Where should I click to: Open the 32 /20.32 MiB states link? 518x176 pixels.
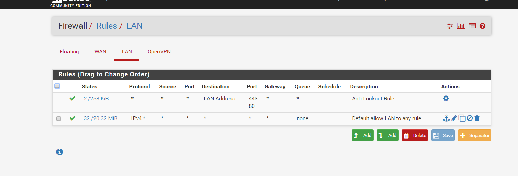pyautogui.click(x=100, y=118)
